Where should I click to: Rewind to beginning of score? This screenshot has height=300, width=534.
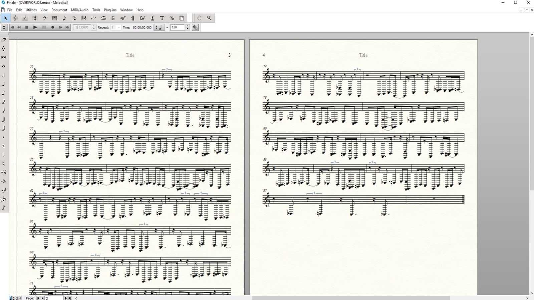click(x=12, y=27)
